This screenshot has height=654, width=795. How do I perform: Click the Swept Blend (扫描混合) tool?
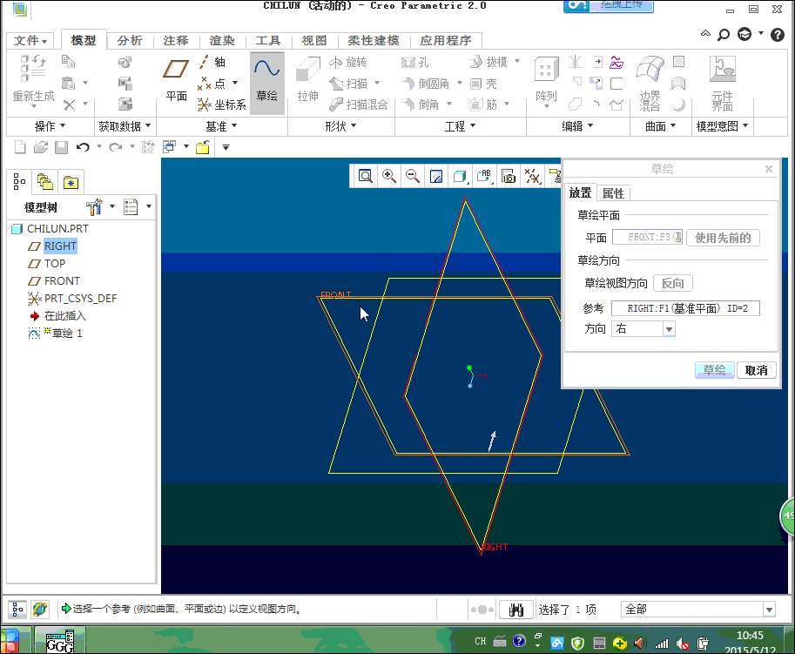click(x=359, y=105)
